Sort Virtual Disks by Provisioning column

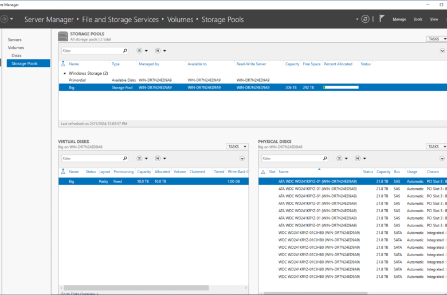click(123, 172)
